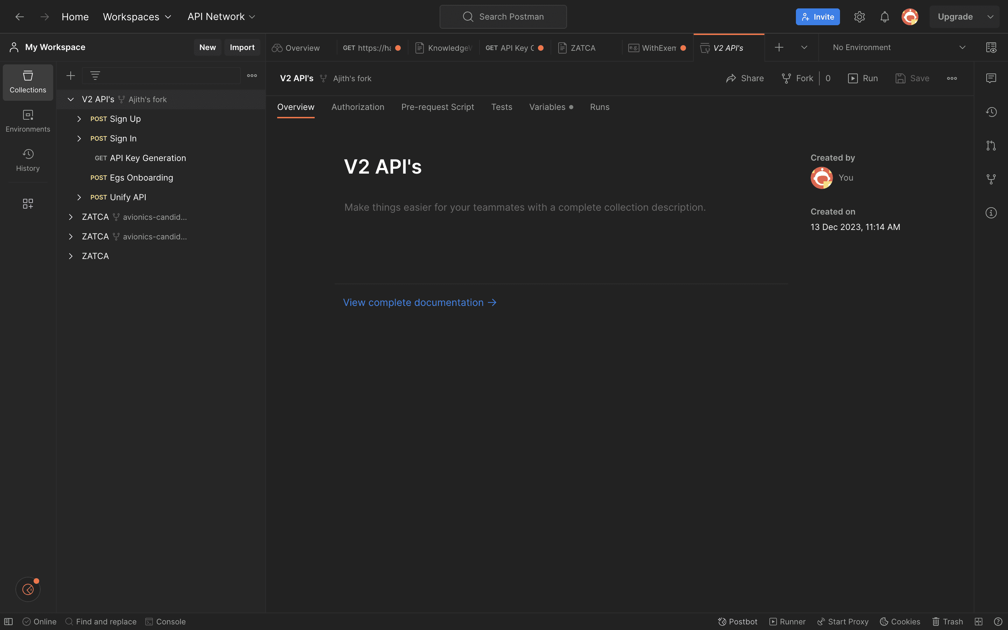Open the Environments panel
The image size is (1008, 630).
28,121
